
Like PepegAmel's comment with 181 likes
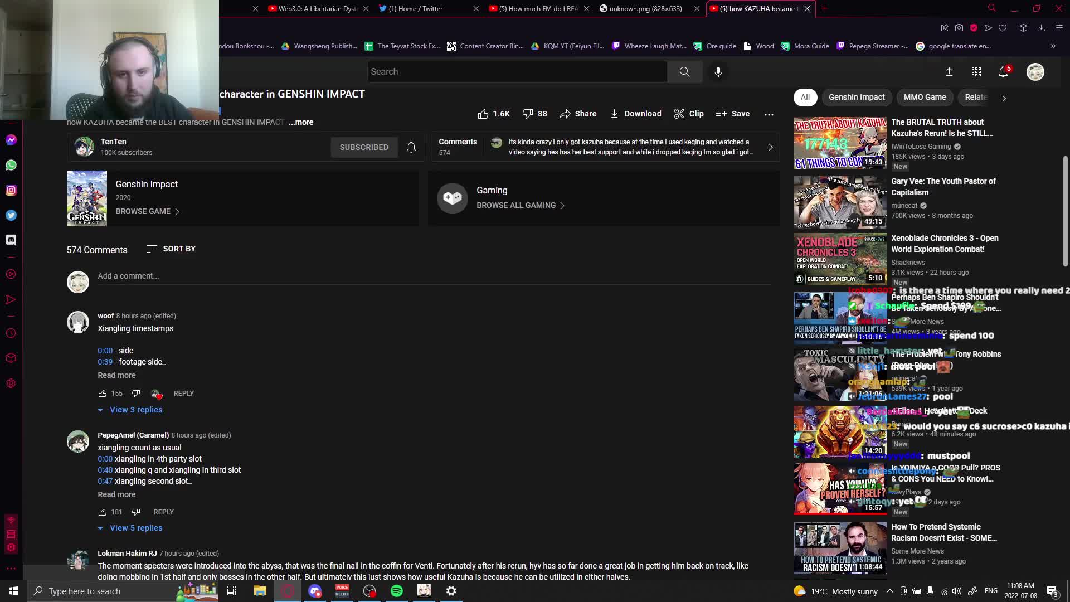pyautogui.click(x=103, y=512)
